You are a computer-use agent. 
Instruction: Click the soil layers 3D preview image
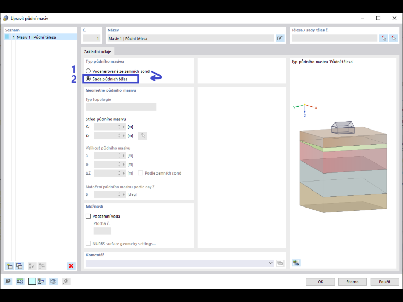[x=343, y=167]
